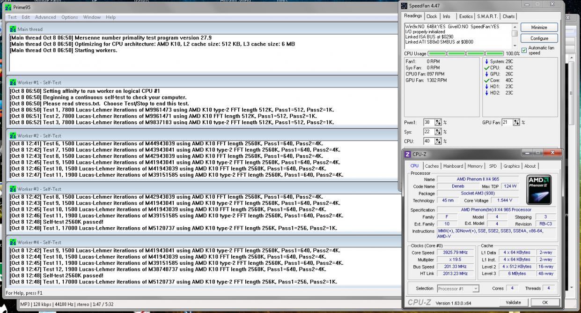Click the Core Speed value 3925.79 MHz

tap(455, 253)
